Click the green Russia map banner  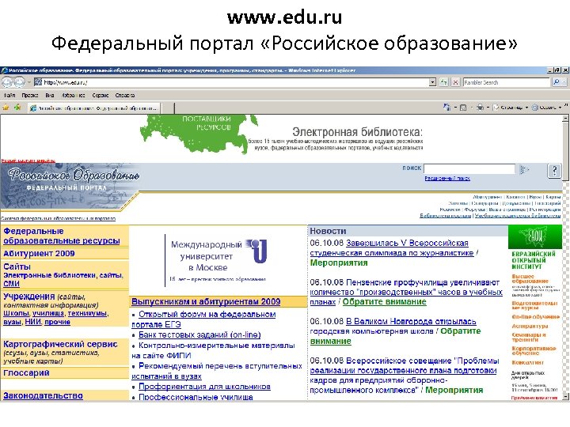pyautogui.click(x=198, y=133)
